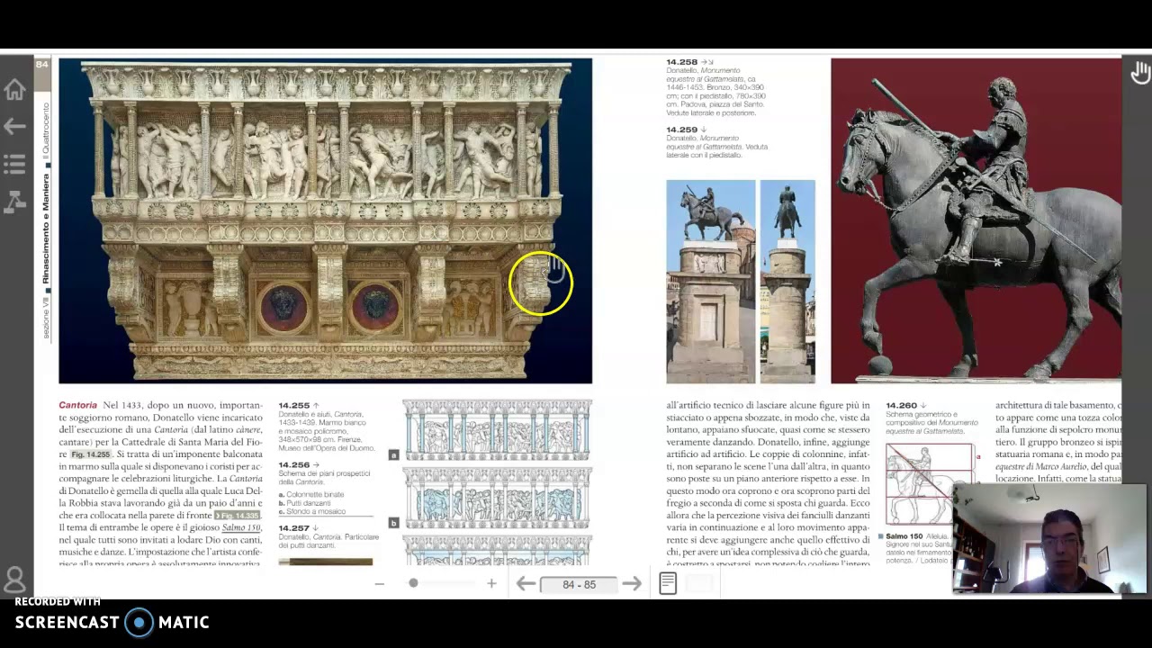1152x648 pixels.
Task: Click the Fig. 14.335 reference link
Action: [x=238, y=516]
